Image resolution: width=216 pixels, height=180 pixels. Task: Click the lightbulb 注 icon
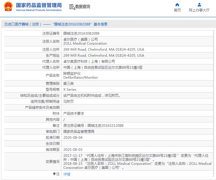click(x=54, y=174)
